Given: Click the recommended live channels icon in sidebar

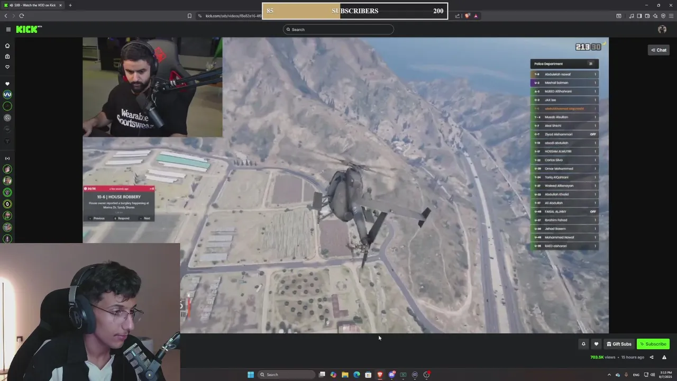Looking at the screenshot, I should coord(7,158).
